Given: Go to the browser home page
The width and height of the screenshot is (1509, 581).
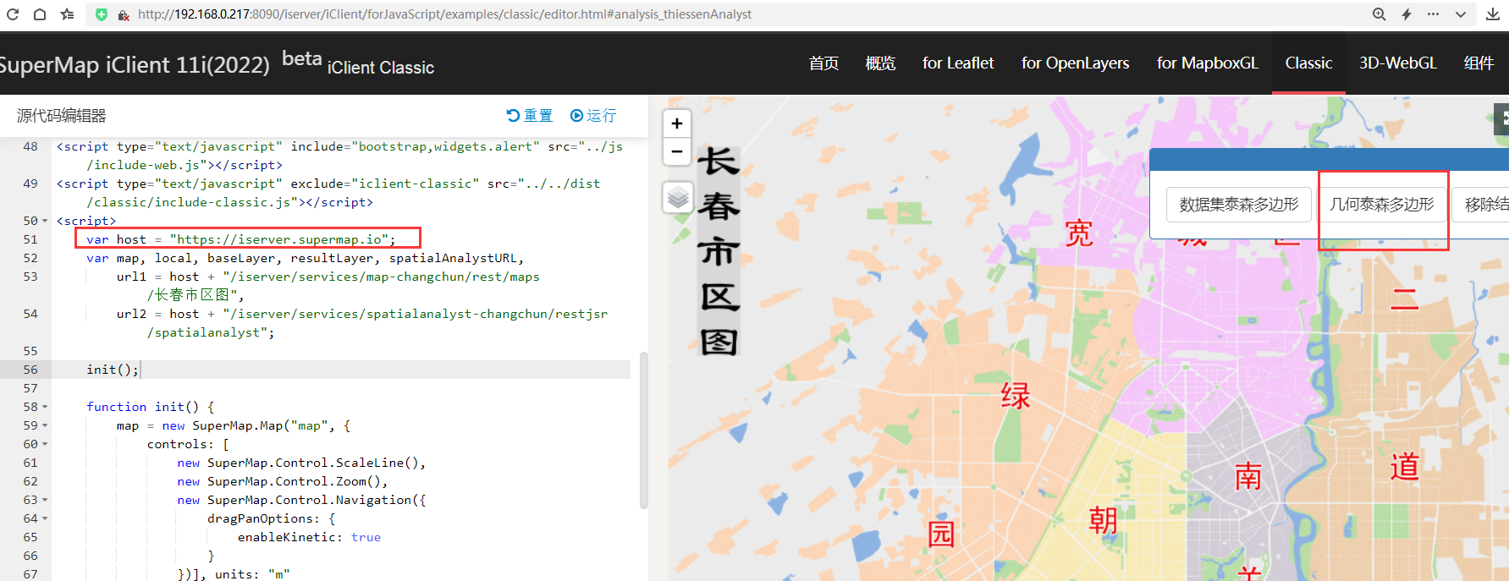Looking at the screenshot, I should pyautogui.click(x=40, y=14).
